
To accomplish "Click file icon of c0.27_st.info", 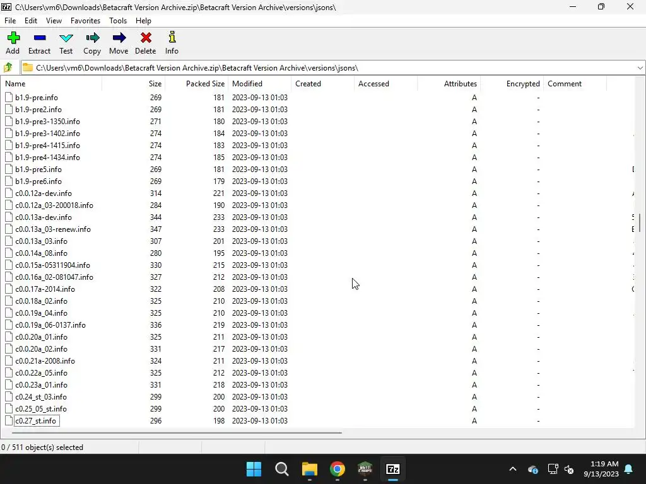I will pos(9,420).
